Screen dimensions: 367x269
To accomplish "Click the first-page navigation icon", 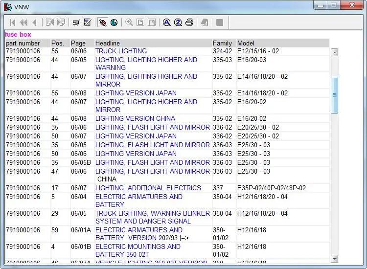I will tap(12, 22).
